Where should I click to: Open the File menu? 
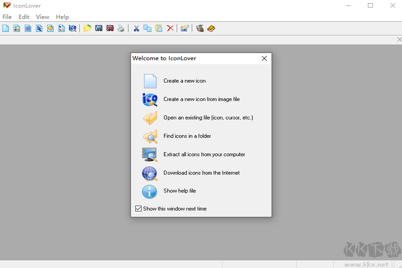click(x=7, y=17)
